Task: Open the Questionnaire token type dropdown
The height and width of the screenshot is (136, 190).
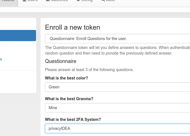Action: pyautogui.click(x=118, y=39)
